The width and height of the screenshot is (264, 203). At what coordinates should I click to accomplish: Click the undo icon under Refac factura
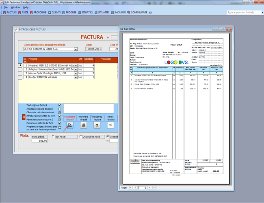click(x=110, y=125)
